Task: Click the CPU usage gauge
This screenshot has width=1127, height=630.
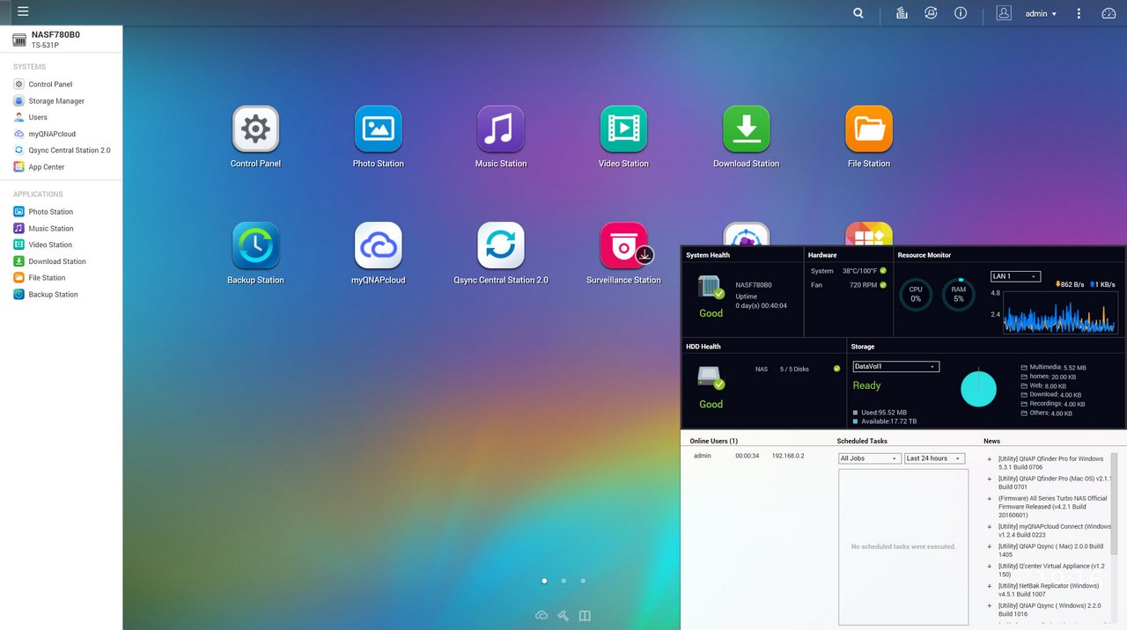Action: pyautogui.click(x=916, y=295)
